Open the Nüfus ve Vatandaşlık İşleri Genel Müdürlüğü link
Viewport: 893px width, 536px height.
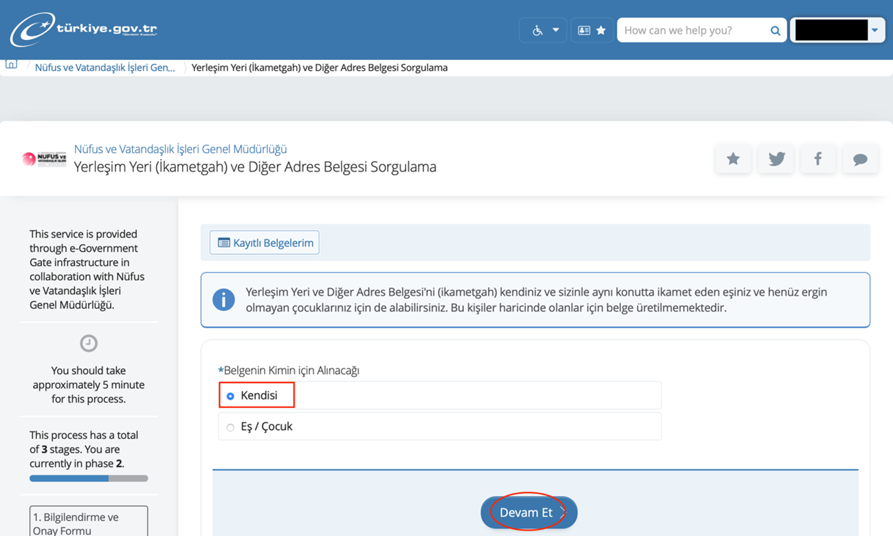(180, 149)
